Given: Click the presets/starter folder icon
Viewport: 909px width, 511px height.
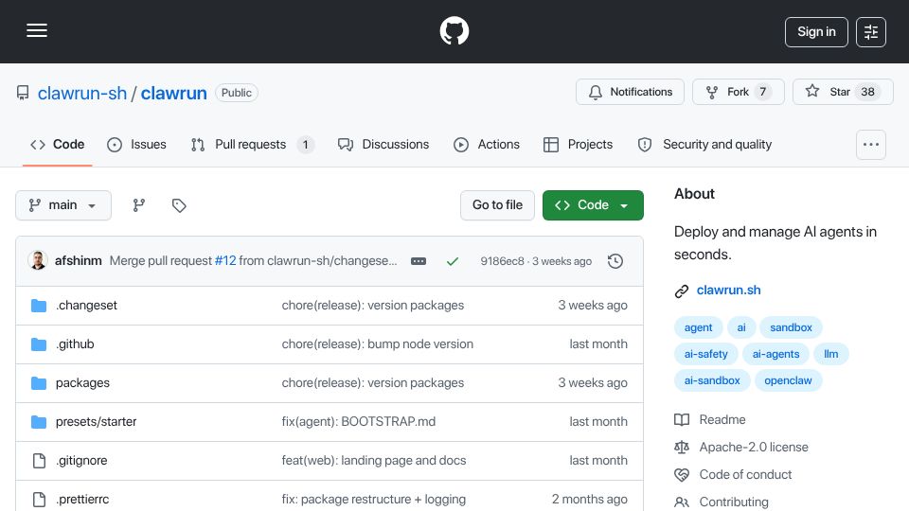Looking at the screenshot, I should coord(39,422).
